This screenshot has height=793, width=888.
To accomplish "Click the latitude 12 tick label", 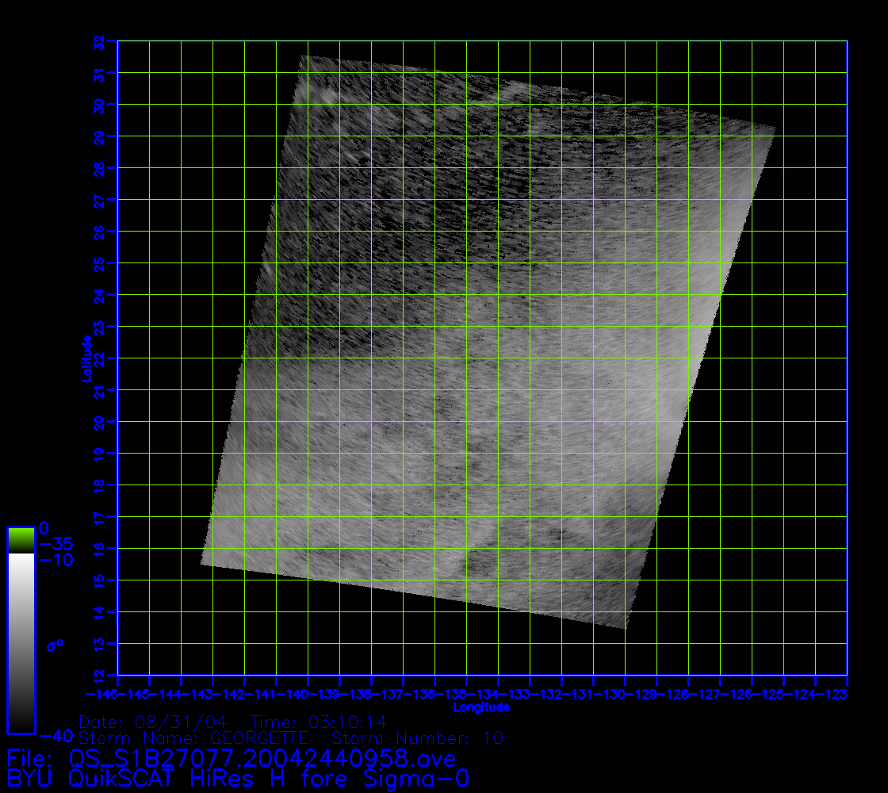I will point(98,676).
